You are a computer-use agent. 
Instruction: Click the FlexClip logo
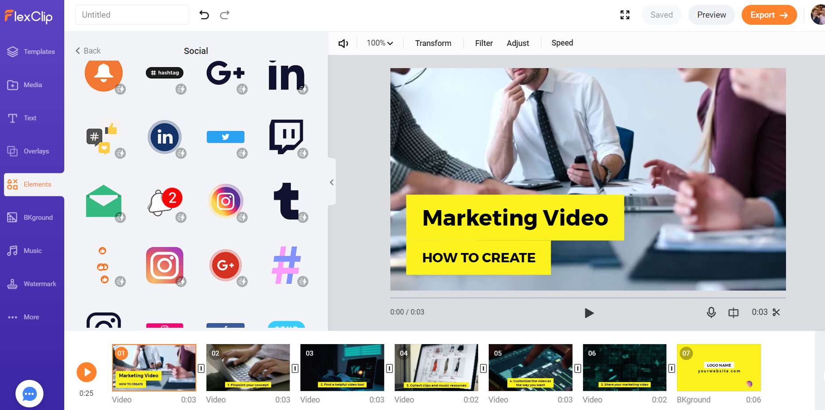pos(29,16)
